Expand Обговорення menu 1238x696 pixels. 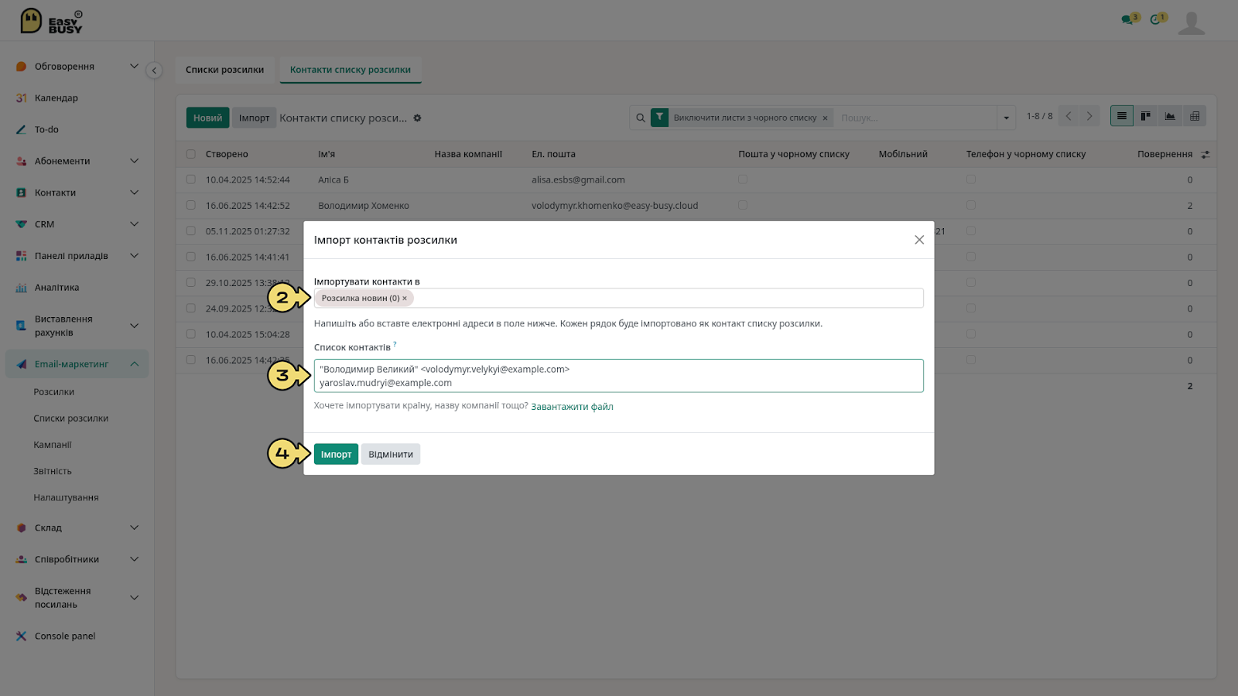[x=134, y=67]
